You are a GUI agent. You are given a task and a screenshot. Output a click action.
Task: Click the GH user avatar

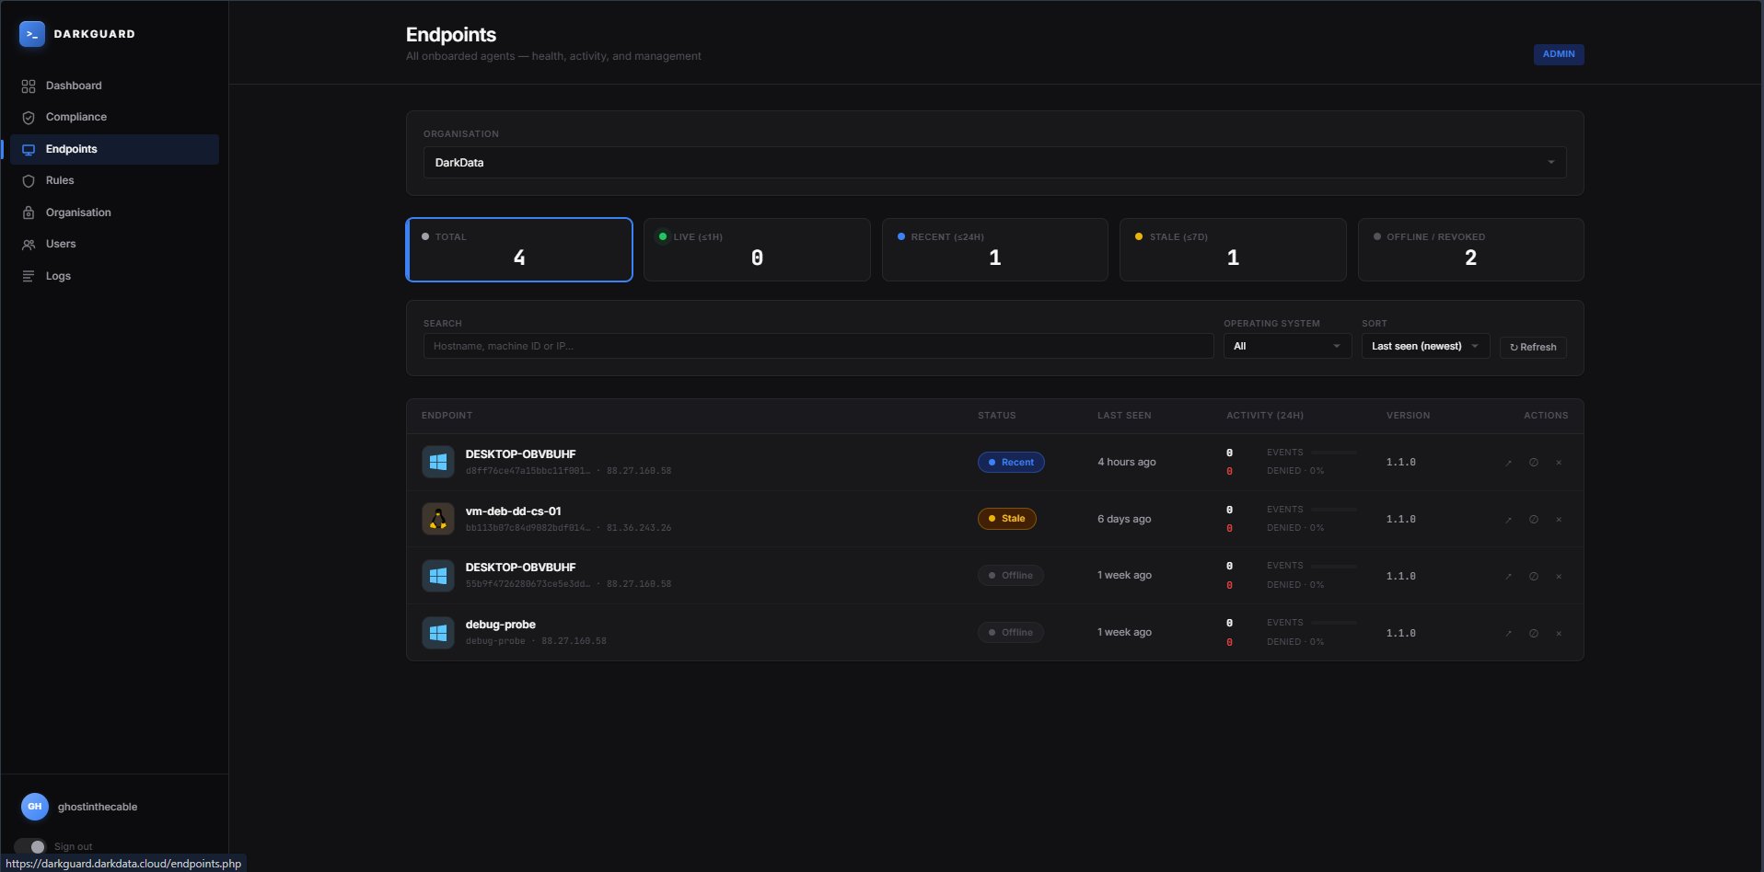click(35, 807)
